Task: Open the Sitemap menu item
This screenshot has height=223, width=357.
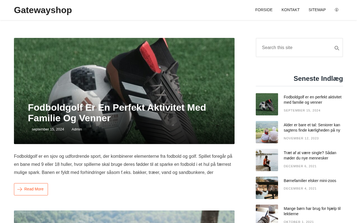Action: [317, 10]
